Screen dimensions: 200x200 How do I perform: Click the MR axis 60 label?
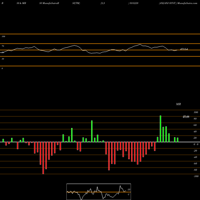click(195, 125)
